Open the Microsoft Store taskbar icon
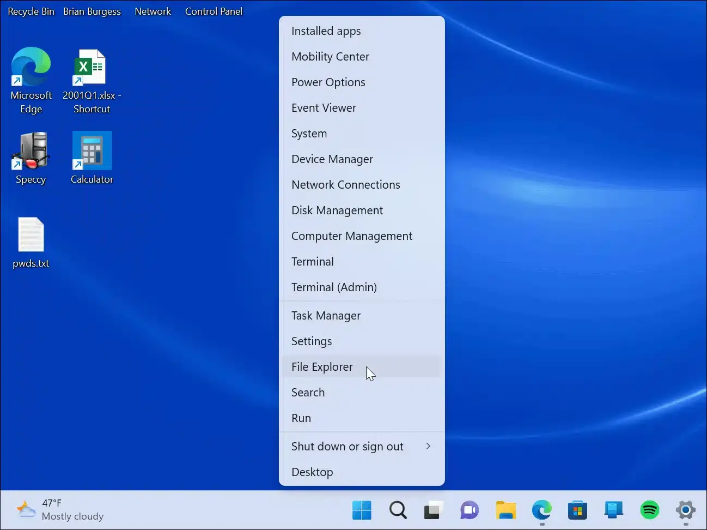This screenshot has width=707, height=530. point(577,510)
